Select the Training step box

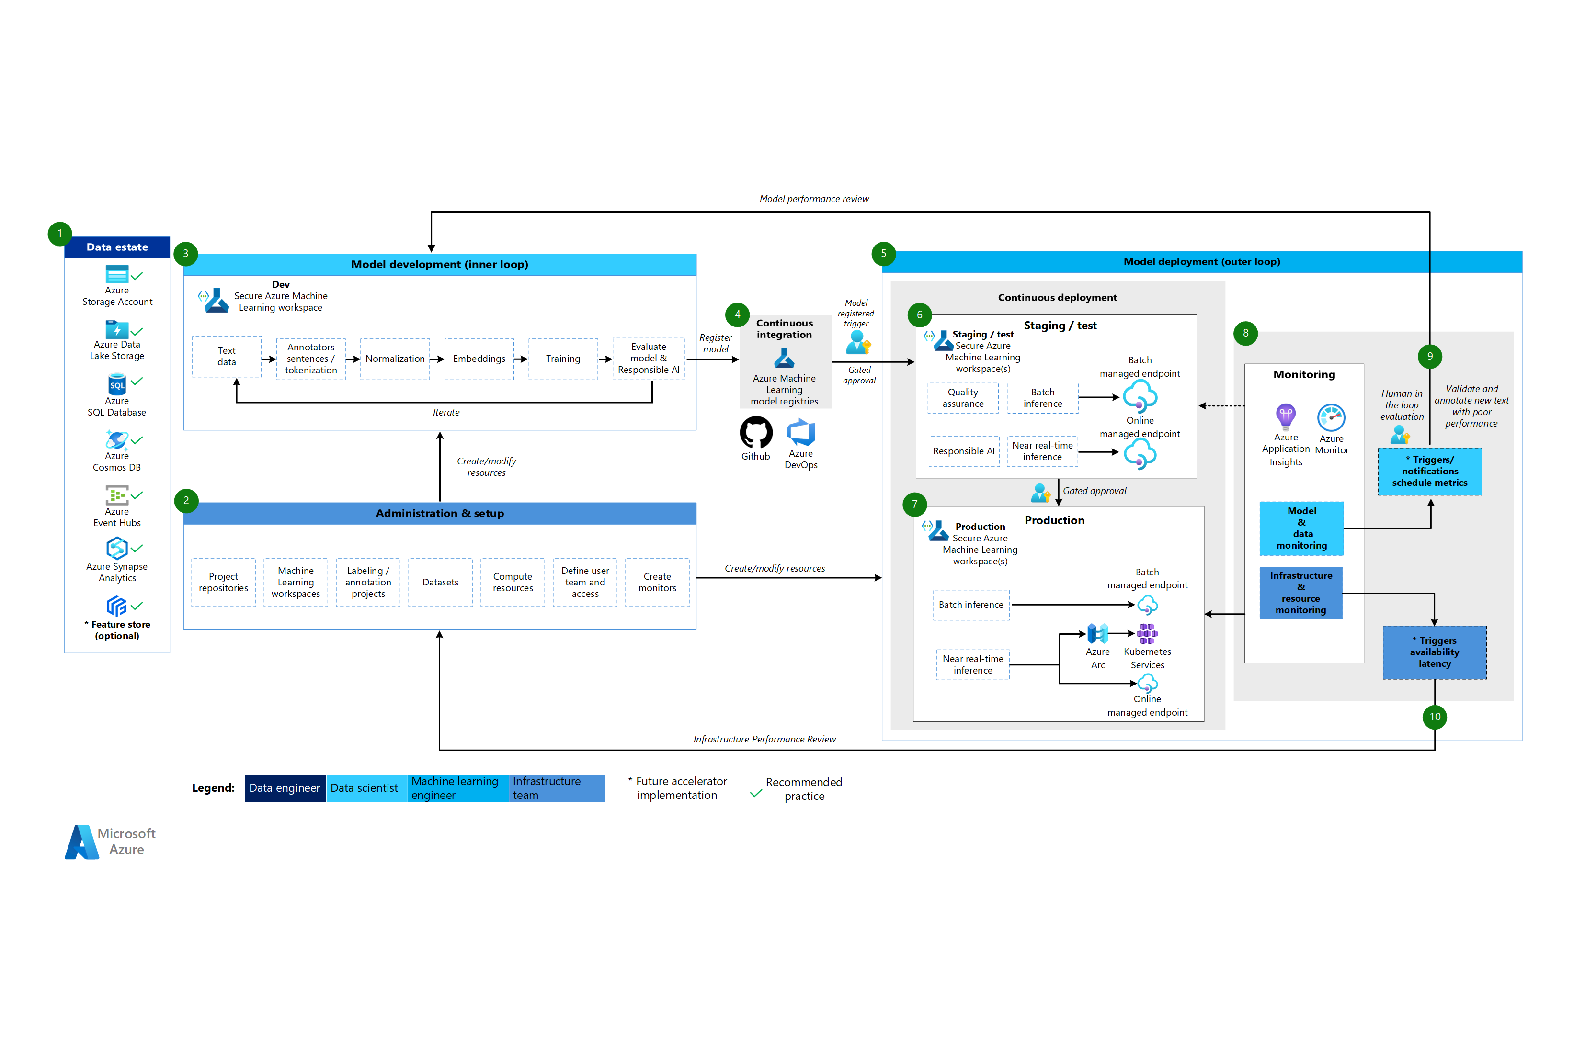[563, 359]
